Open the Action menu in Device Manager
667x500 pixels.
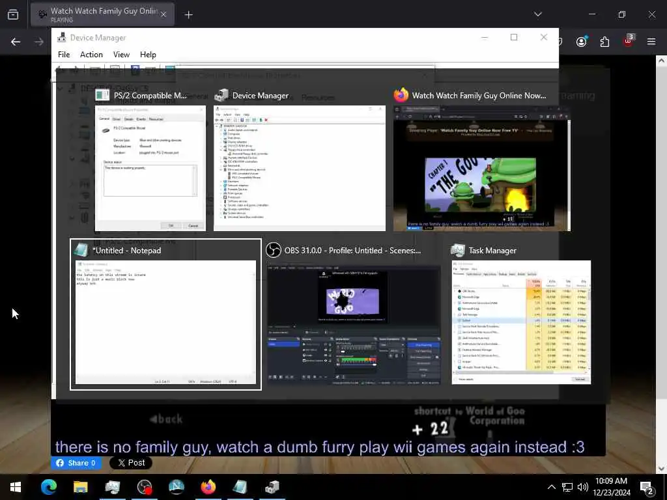point(91,55)
